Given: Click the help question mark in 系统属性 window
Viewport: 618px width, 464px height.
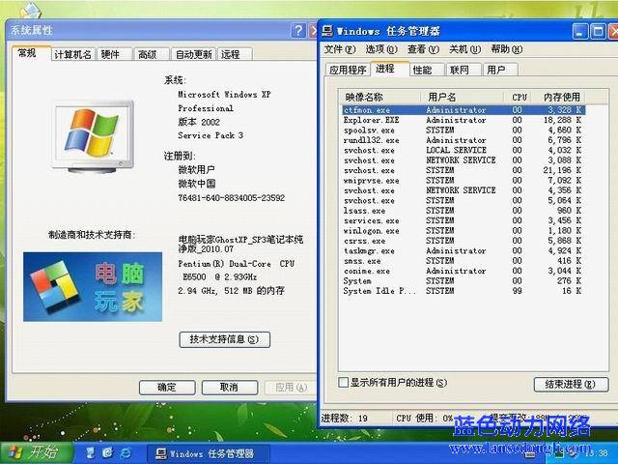Looking at the screenshot, I should click(x=298, y=30).
